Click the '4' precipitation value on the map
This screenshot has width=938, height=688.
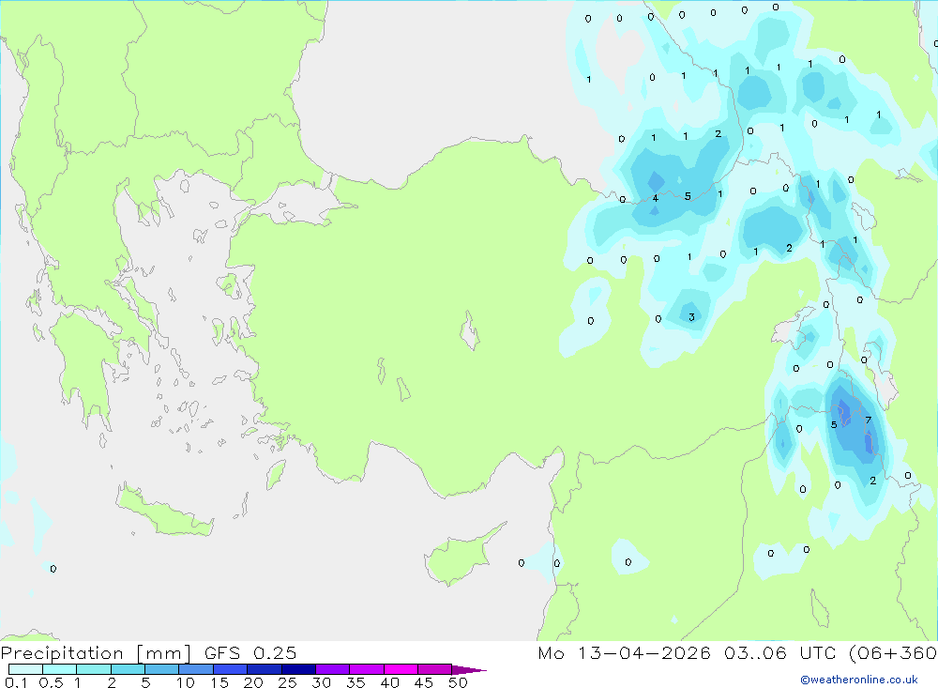[x=656, y=198]
